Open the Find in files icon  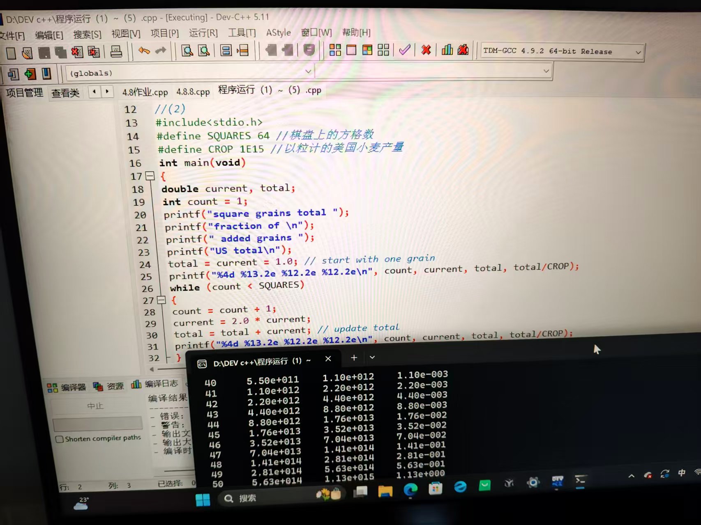[205, 50]
